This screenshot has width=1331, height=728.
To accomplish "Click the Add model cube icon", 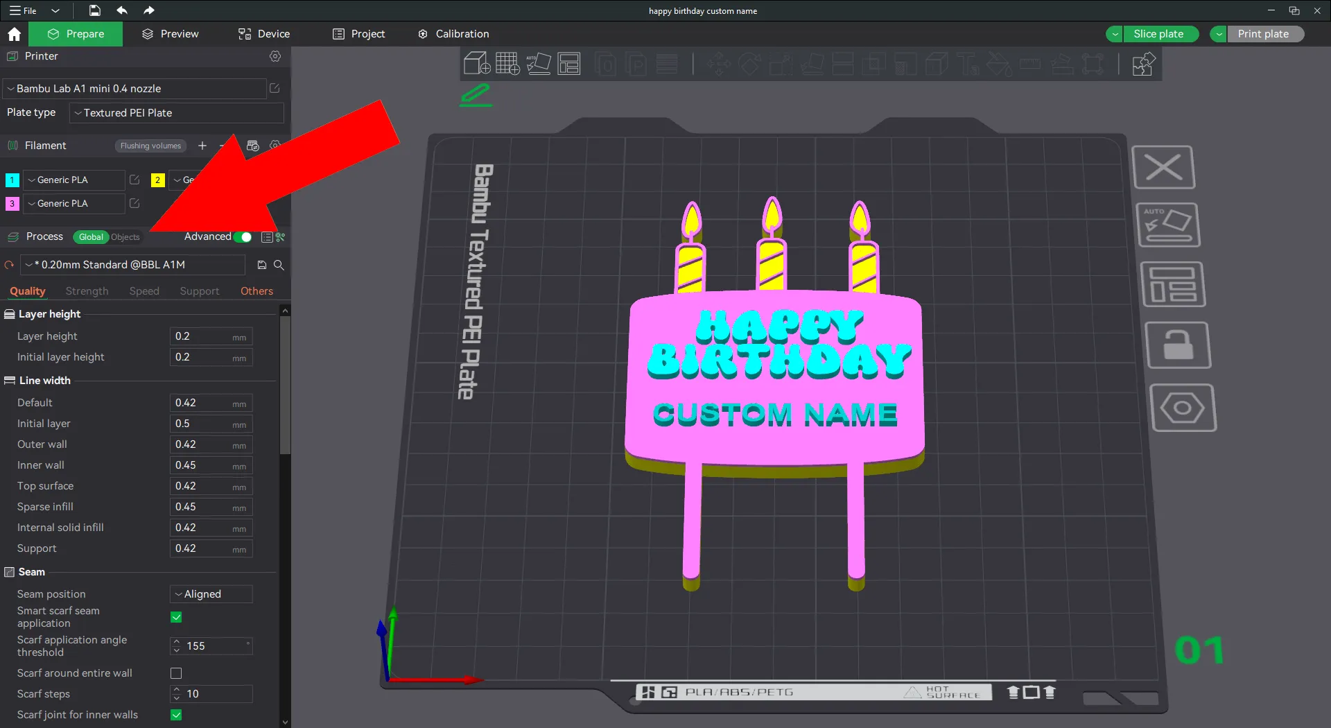I will coord(477,64).
